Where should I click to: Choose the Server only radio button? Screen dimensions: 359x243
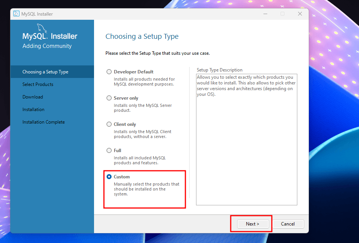[109, 98]
